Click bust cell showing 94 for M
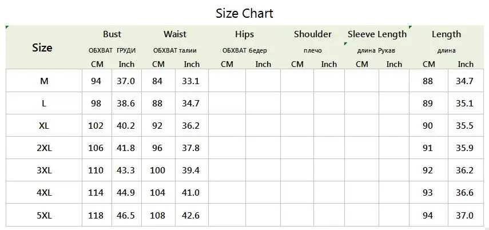This screenshot has height=230, width=489. (x=97, y=81)
